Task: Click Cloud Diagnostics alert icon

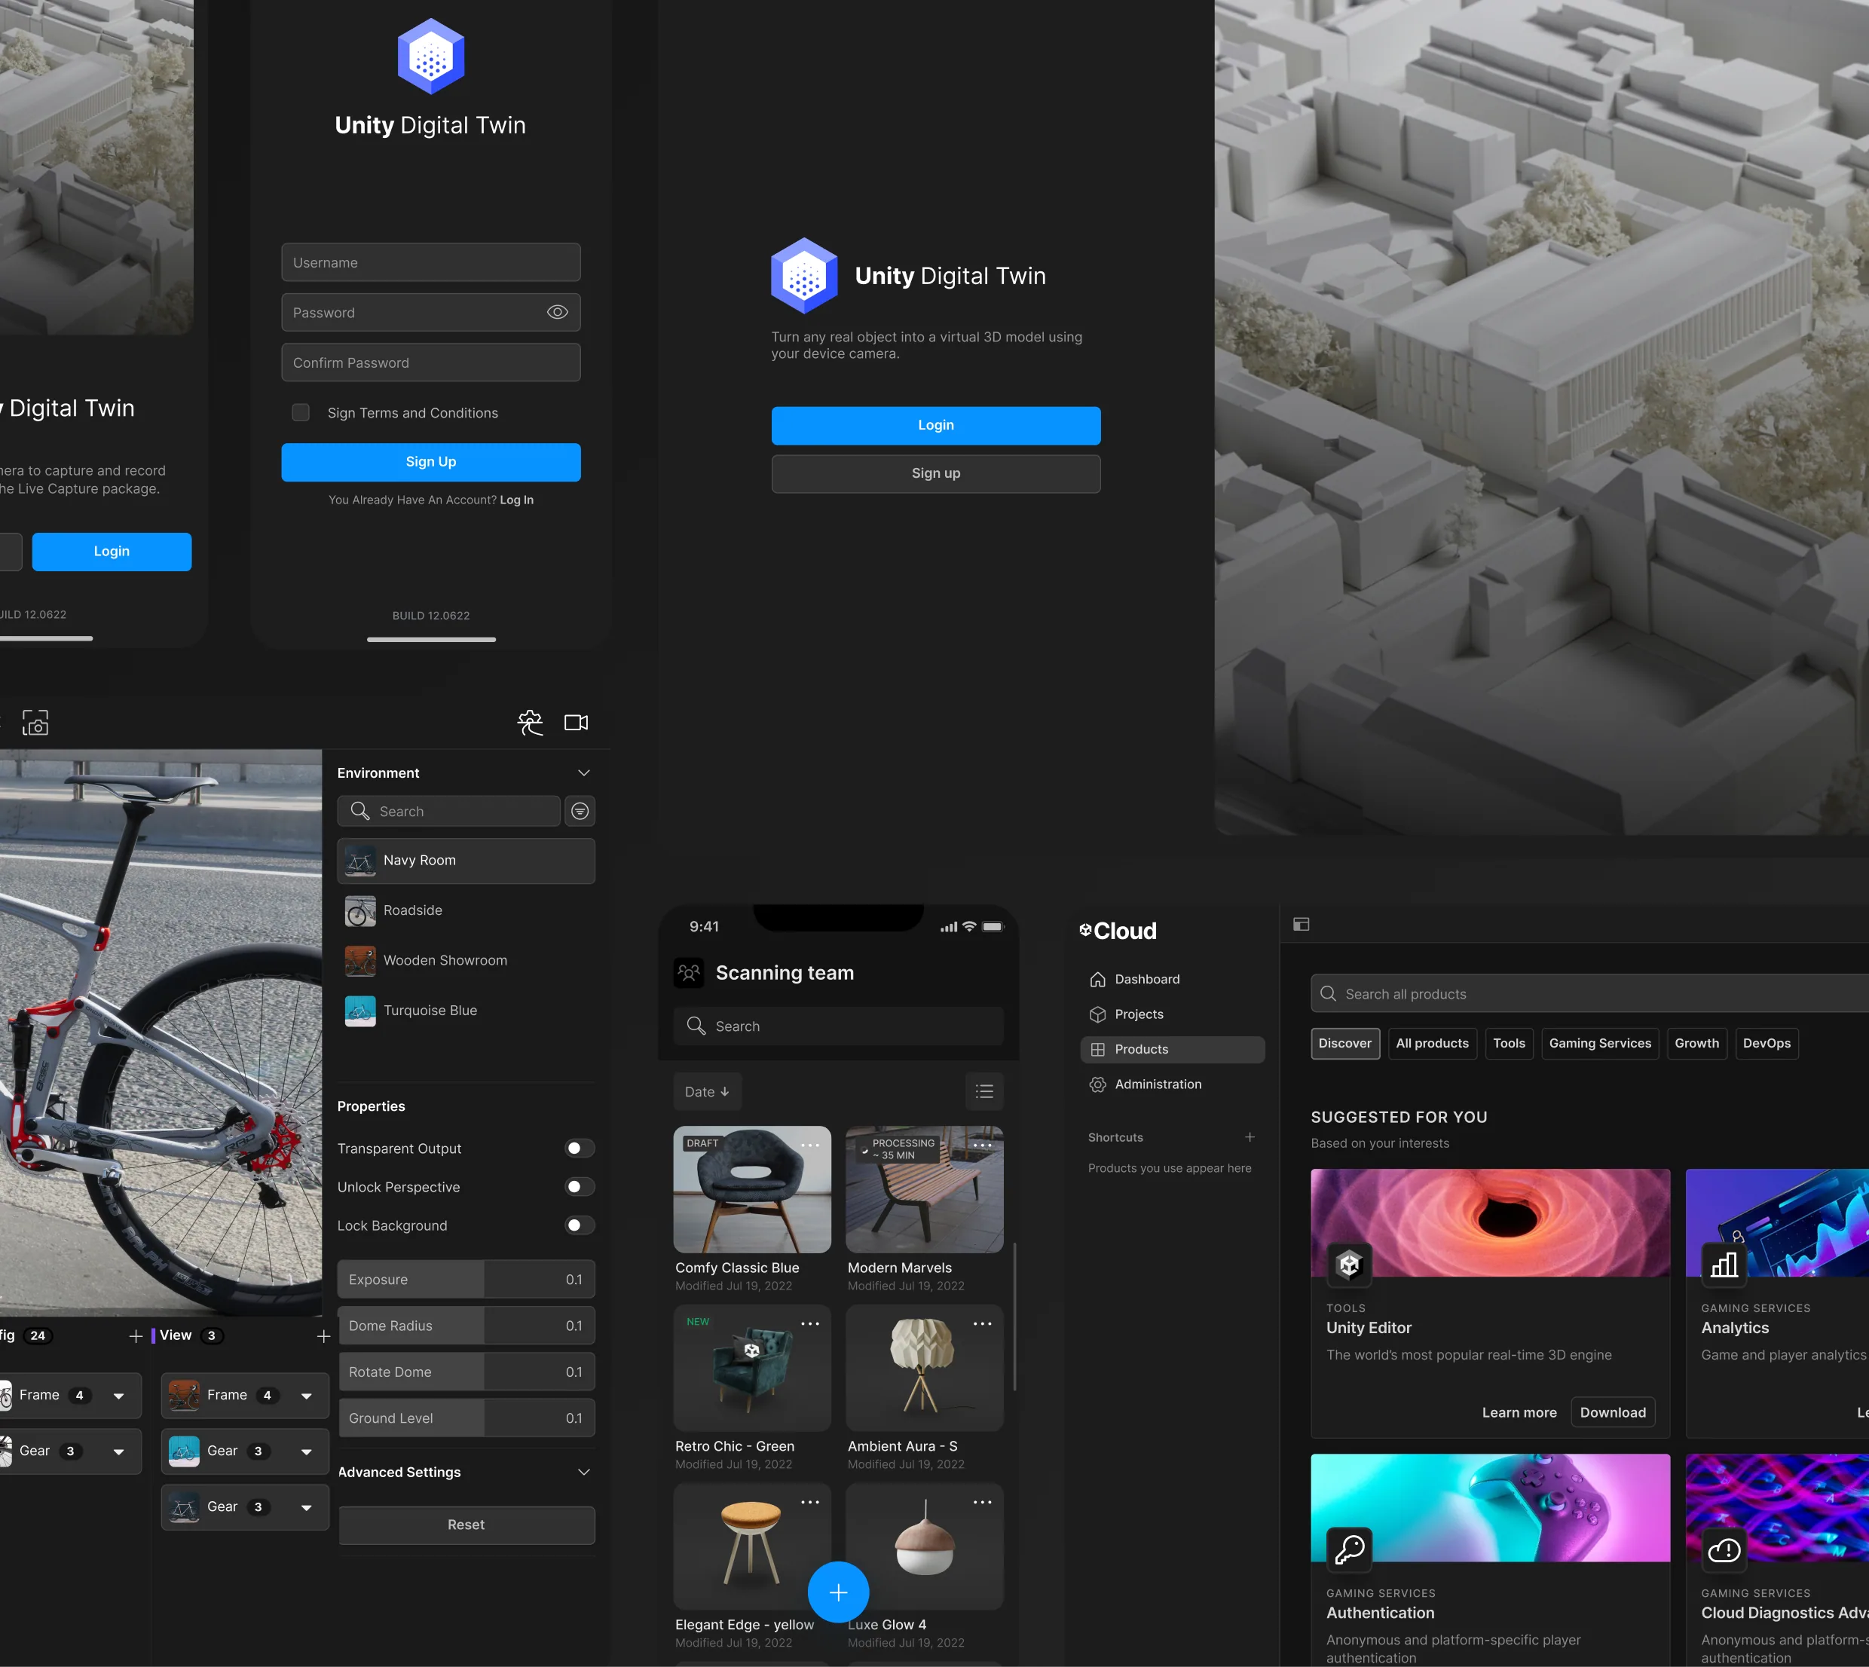Action: click(x=1724, y=1549)
